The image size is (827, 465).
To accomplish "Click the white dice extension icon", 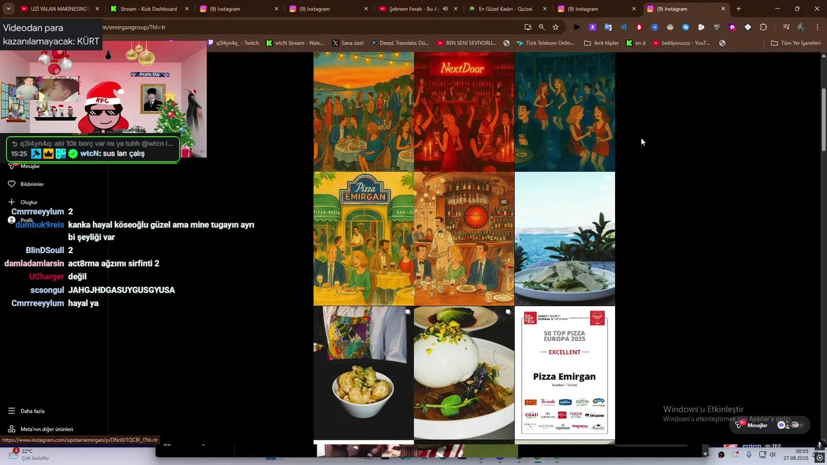I will (748, 27).
